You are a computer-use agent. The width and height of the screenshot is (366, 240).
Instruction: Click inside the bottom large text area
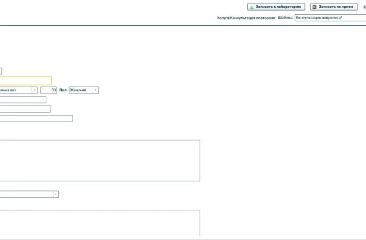click(100, 223)
